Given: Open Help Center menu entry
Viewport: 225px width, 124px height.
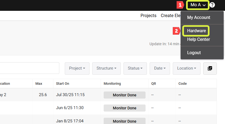Looking at the screenshot, I should pyautogui.click(x=198, y=40).
